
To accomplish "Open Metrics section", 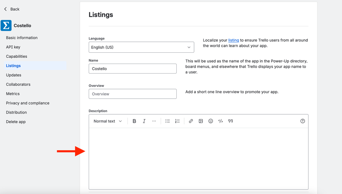I will (13, 94).
